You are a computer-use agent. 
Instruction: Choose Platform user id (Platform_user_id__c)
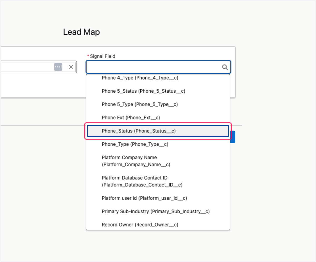coord(158,198)
